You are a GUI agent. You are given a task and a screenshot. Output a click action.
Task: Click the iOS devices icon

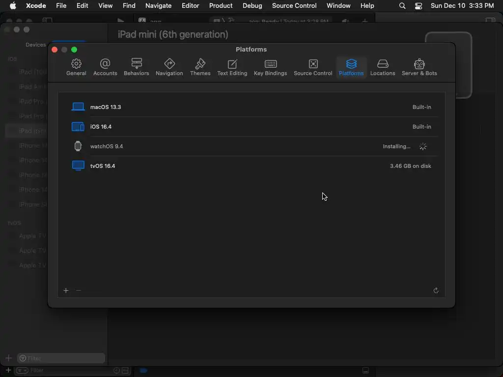[78, 127]
